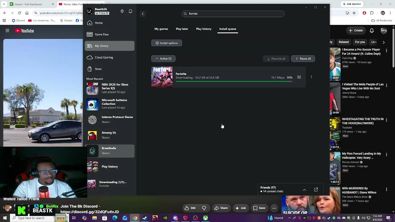
Task: Select the Install queue tab
Action: coord(228,29)
